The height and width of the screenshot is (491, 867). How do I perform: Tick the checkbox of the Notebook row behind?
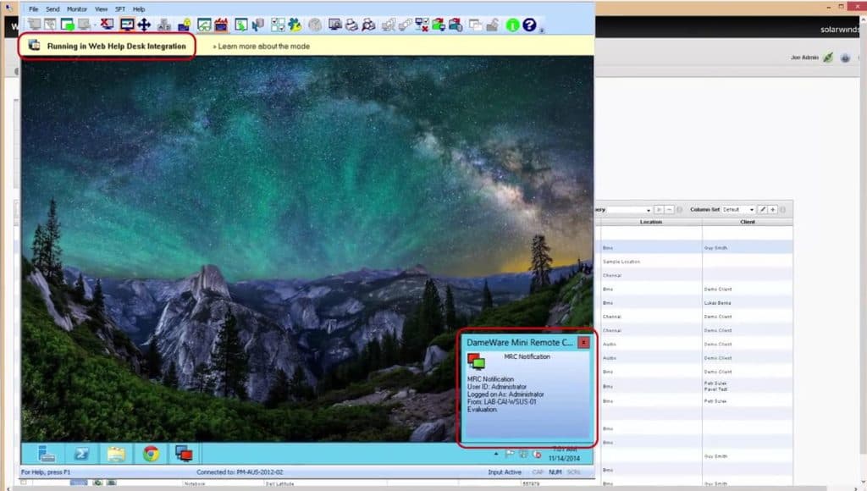pos(24,483)
